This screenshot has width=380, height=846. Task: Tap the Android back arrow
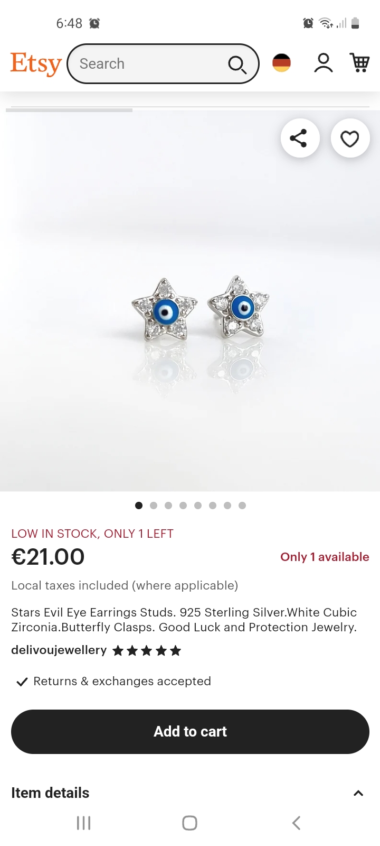tap(296, 823)
